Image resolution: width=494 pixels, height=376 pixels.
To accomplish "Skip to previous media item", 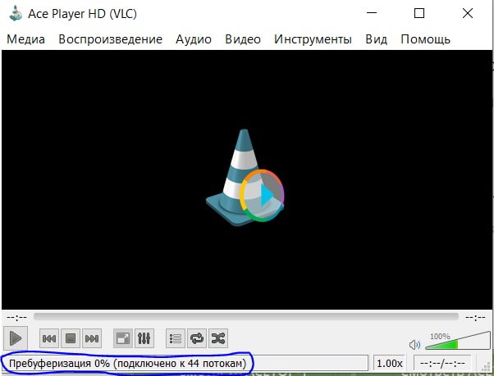I will coord(49,338).
